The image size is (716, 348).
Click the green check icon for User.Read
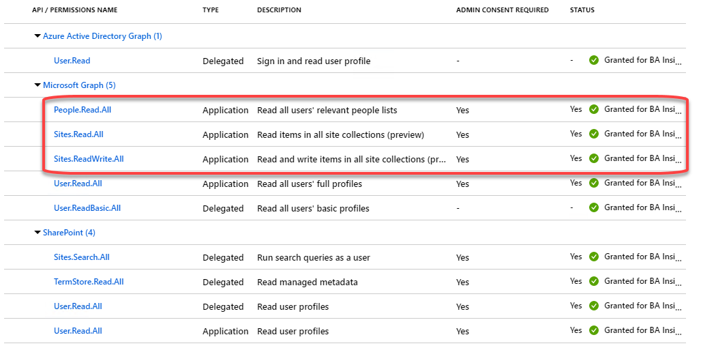coord(594,60)
